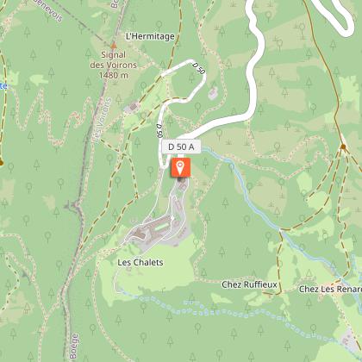The image size is (362, 362).
Task: Click the grey building south of Signal des Voirons
Action: (134, 107)
